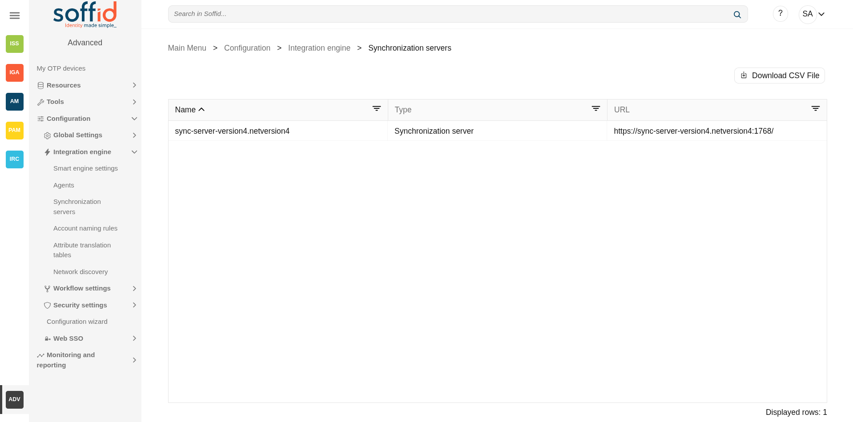Open Agents menu item
Screen dimensions: 853x422
click(64, 185)
